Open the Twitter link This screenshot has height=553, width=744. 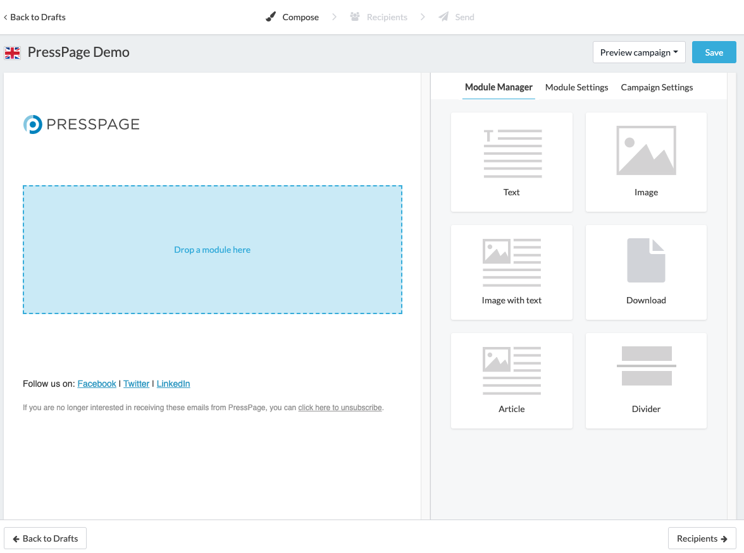click(x=136, y=384)
